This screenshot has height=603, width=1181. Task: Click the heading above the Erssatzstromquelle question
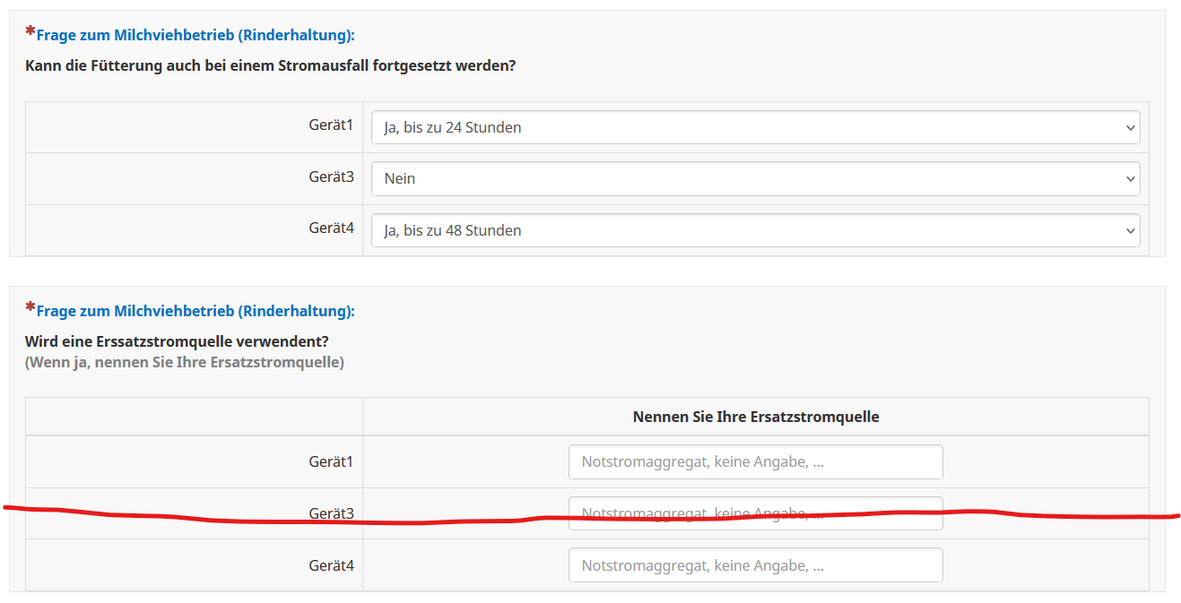click(x=195, y=311)
